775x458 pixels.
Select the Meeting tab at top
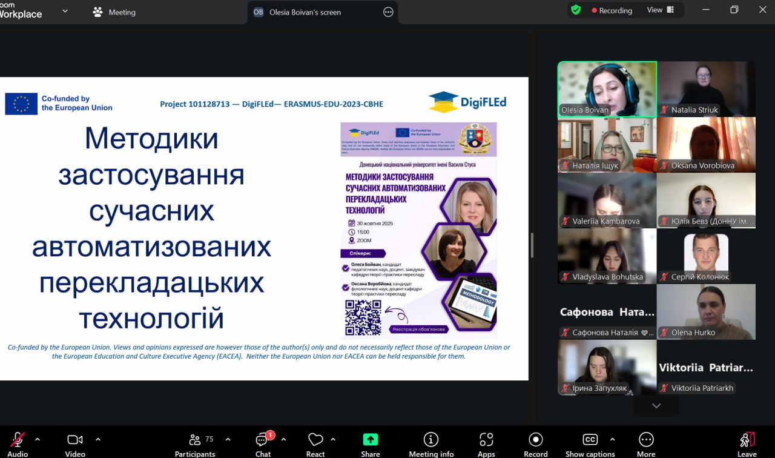tap(114, 12)
